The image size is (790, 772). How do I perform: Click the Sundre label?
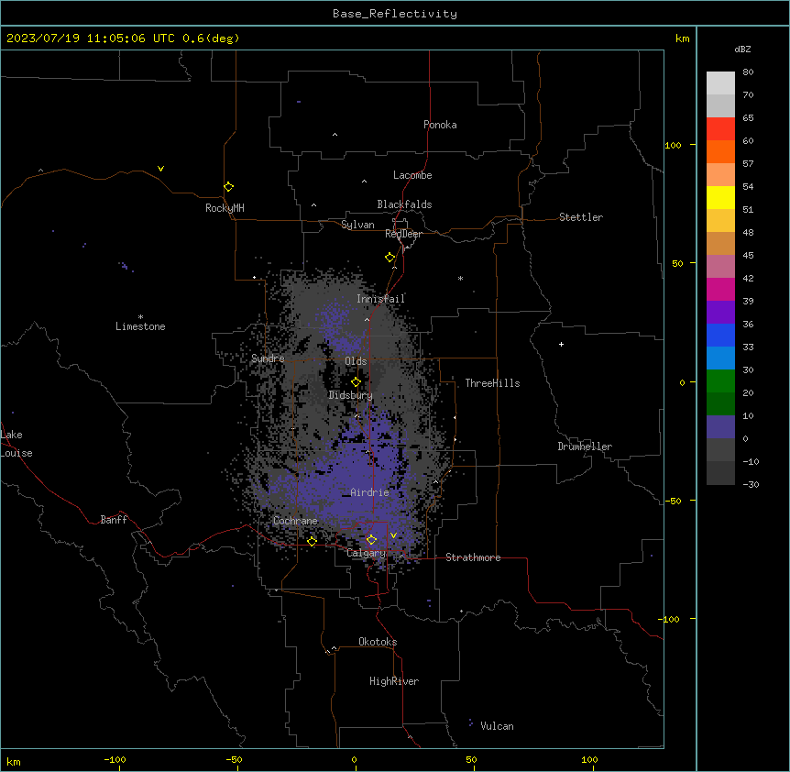tap(268, 358)
